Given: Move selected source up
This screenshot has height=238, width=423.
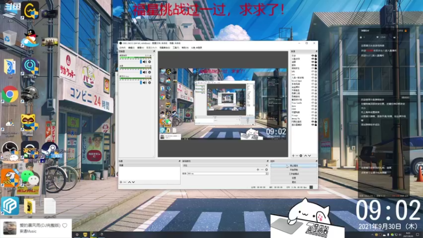Looking at the screenshot, I should (x=306, y=155).
